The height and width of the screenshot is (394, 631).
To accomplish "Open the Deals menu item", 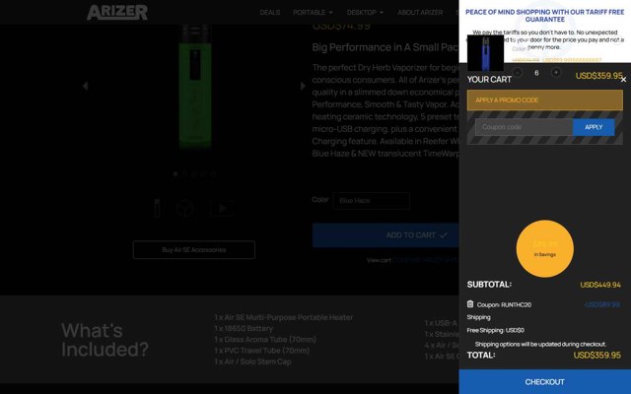I will click(x=269, y=13).
